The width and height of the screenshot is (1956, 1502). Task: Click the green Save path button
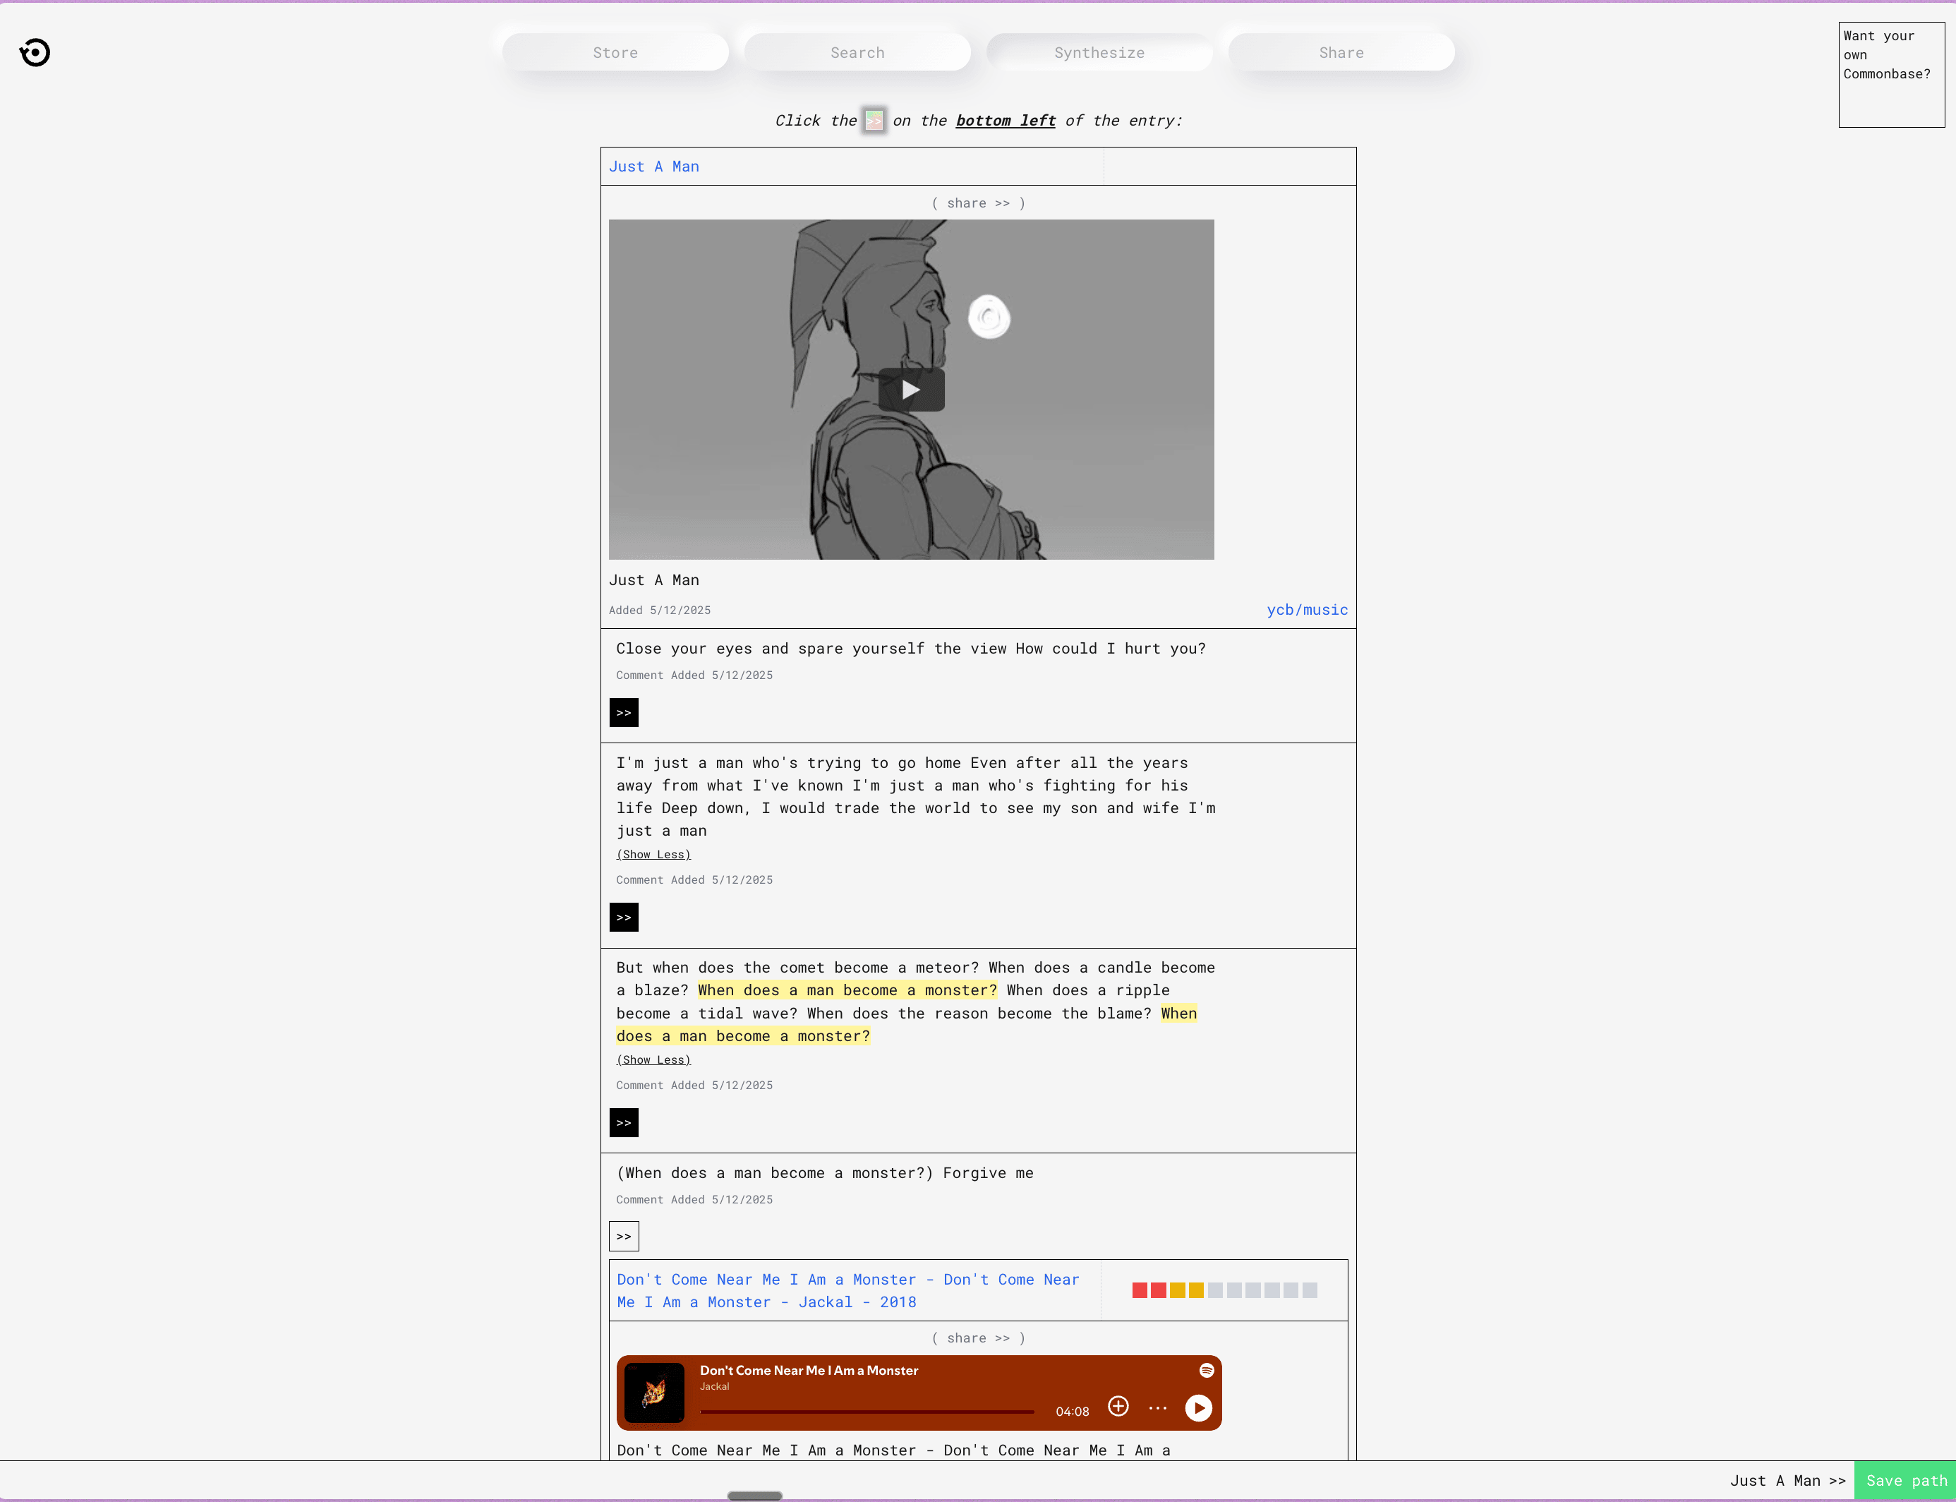1905,1481
